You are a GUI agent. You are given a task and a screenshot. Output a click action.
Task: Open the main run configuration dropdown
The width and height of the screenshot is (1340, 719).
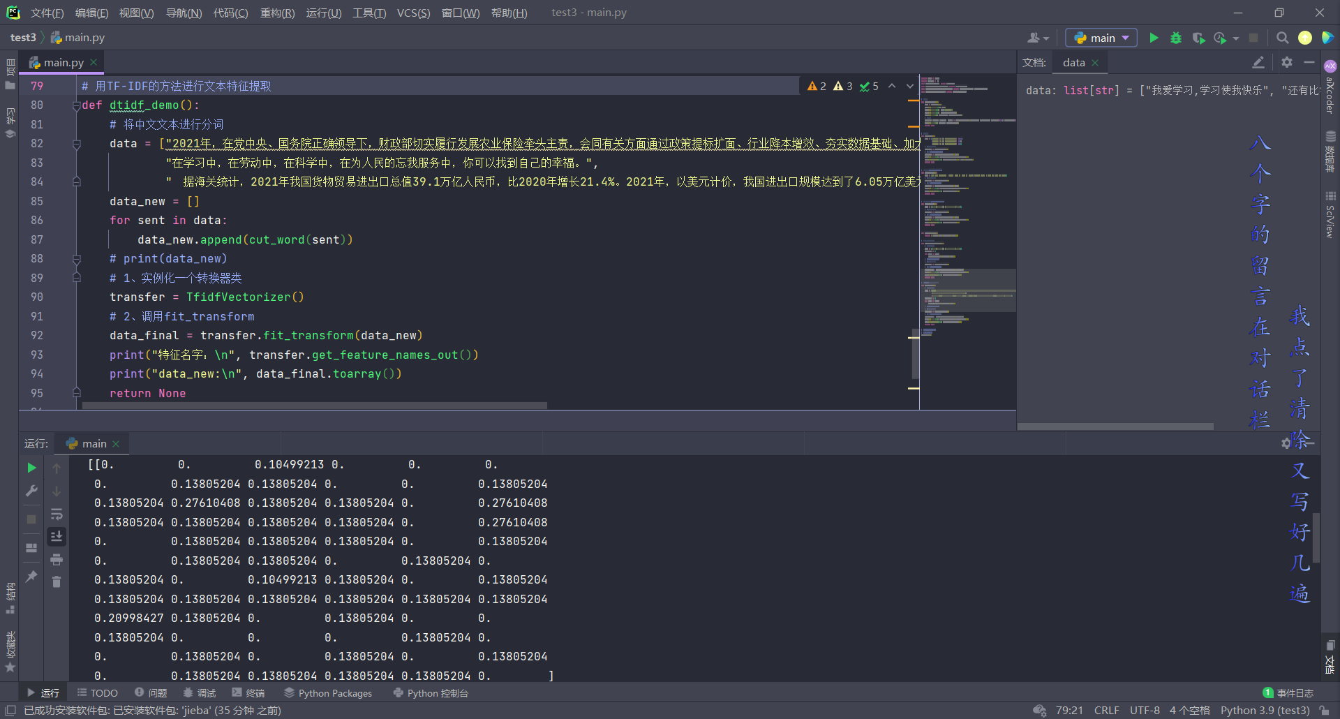1101,38
